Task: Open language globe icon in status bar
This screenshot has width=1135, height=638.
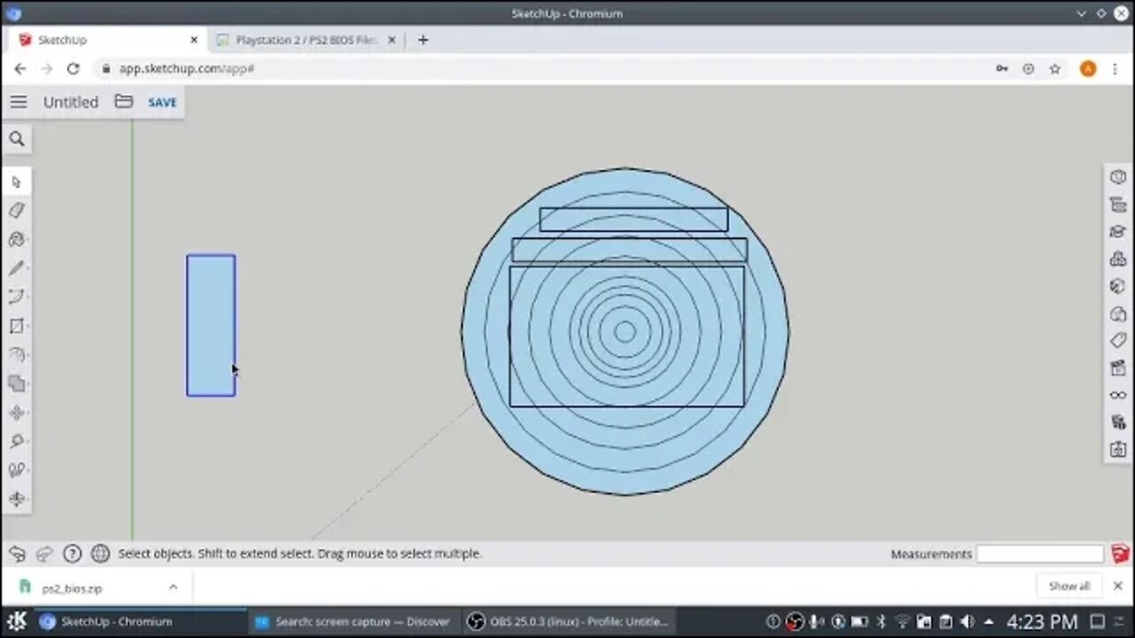Action: 100,554
